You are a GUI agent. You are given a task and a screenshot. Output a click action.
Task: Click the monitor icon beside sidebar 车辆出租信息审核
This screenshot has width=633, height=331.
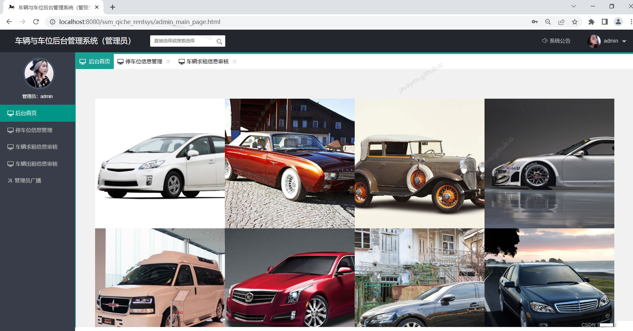10,164
